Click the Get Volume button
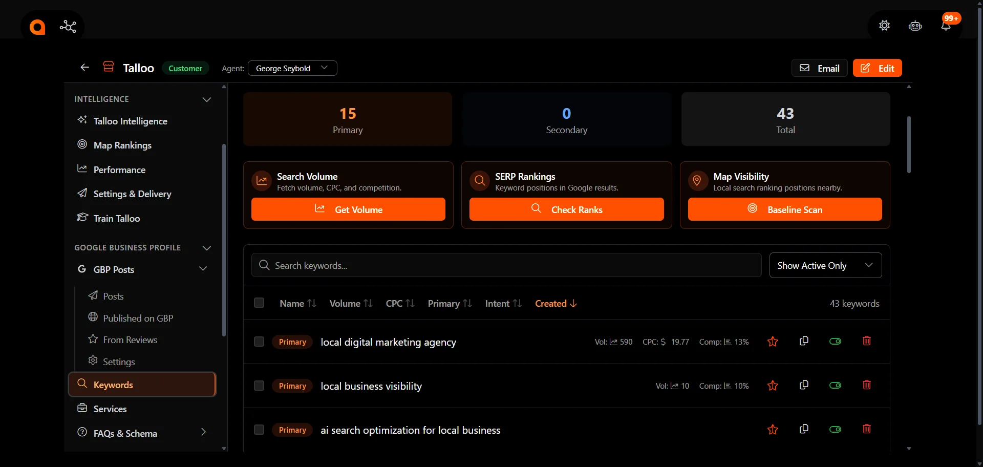This screenshot has height=467, width=983. (348, 209)
